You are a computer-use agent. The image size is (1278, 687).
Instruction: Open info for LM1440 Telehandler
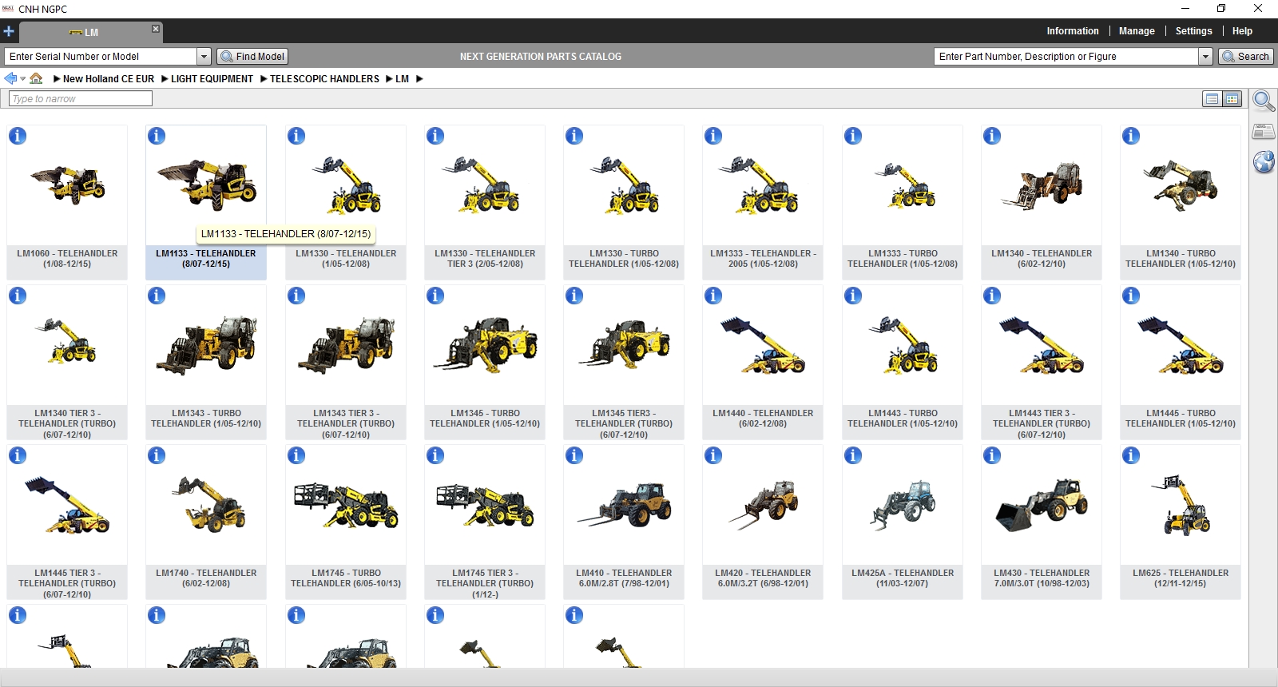tap(713, 296)
